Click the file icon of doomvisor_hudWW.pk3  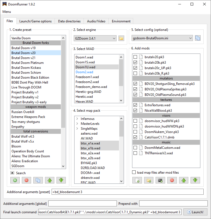[141, 121]
